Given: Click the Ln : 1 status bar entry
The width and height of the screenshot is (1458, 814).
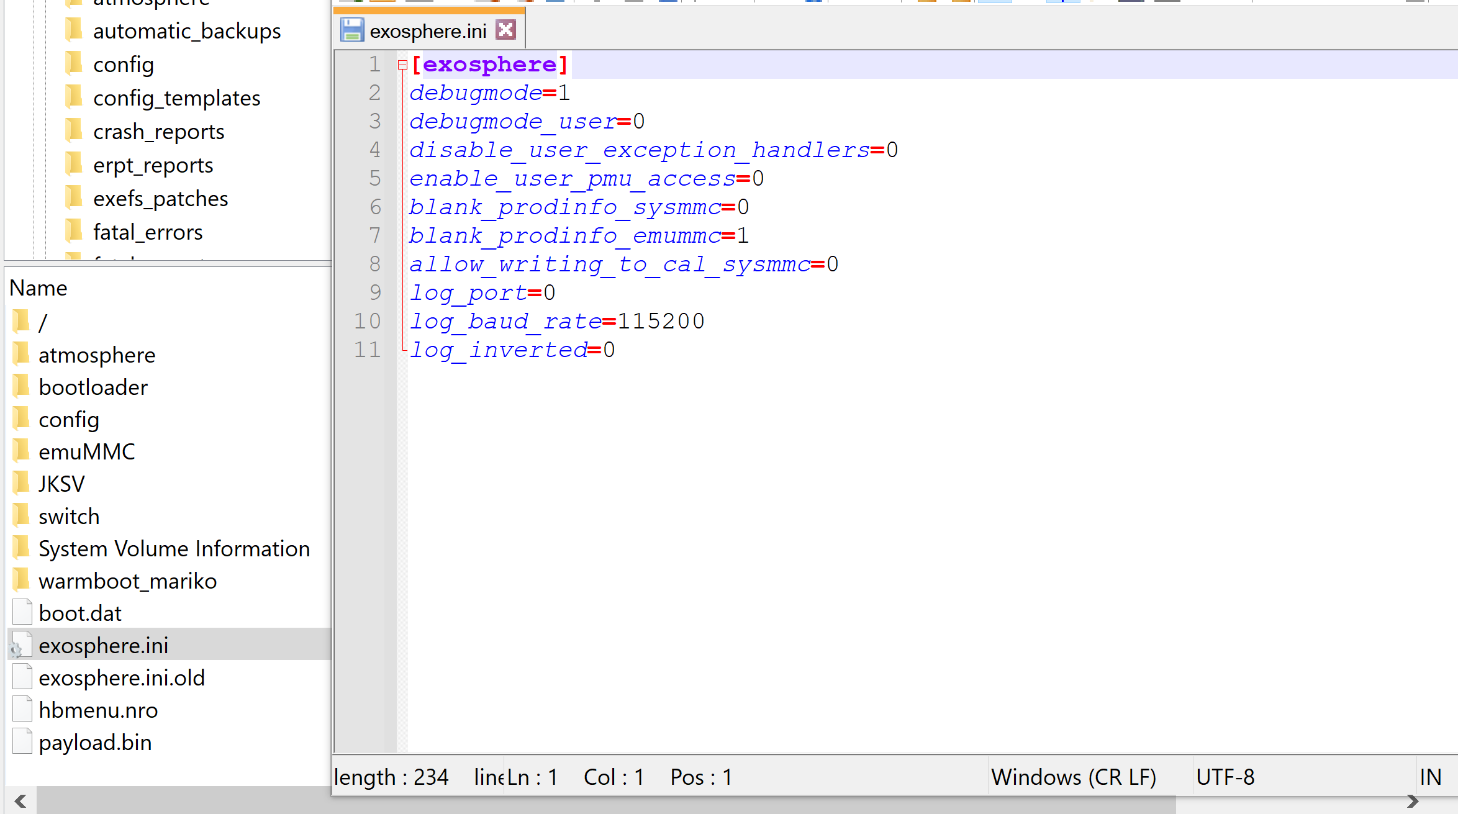Looking at the screenshot, I should 533,777.
